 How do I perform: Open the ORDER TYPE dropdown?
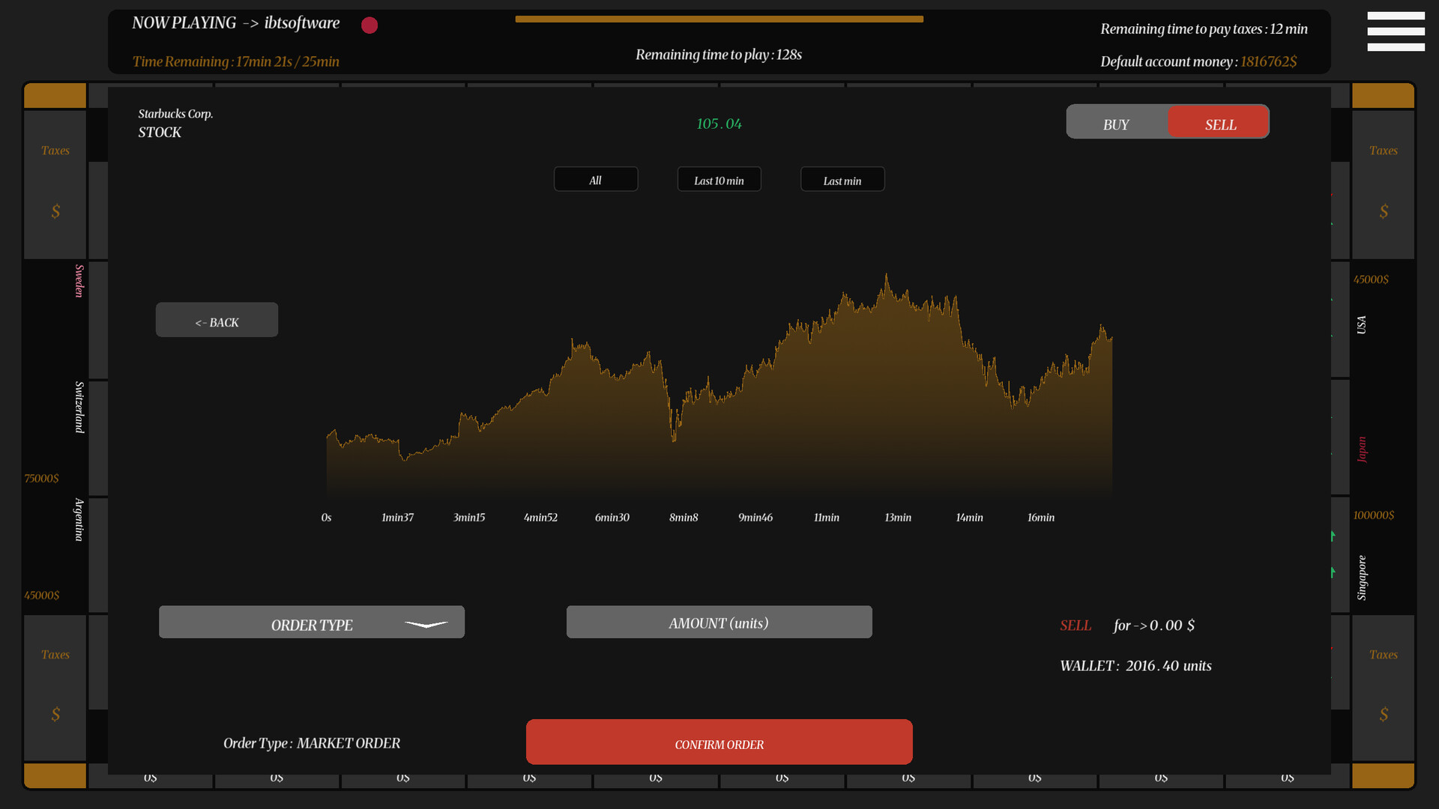pos(312,622)
